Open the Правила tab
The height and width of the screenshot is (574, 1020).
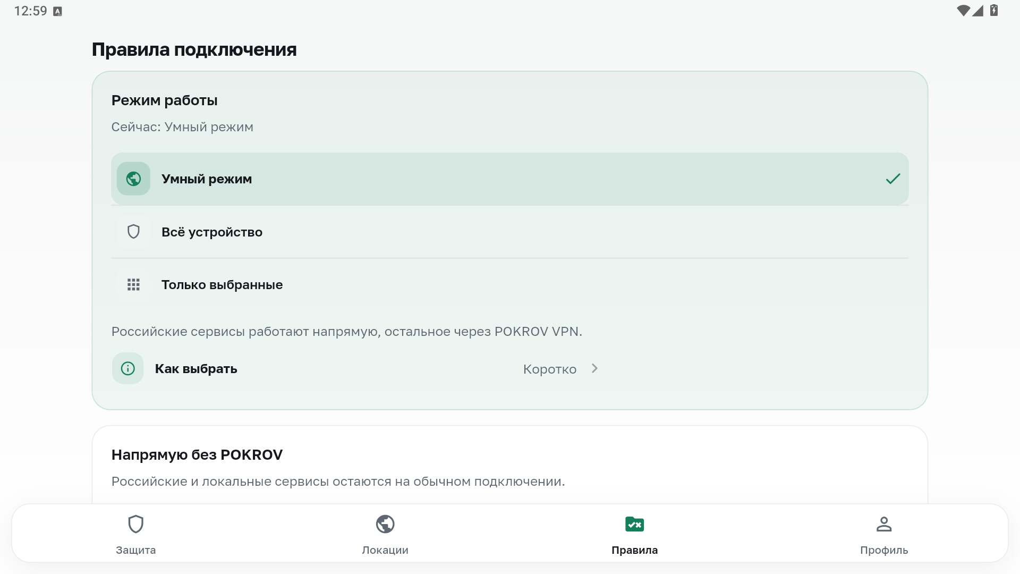[635, 534]
